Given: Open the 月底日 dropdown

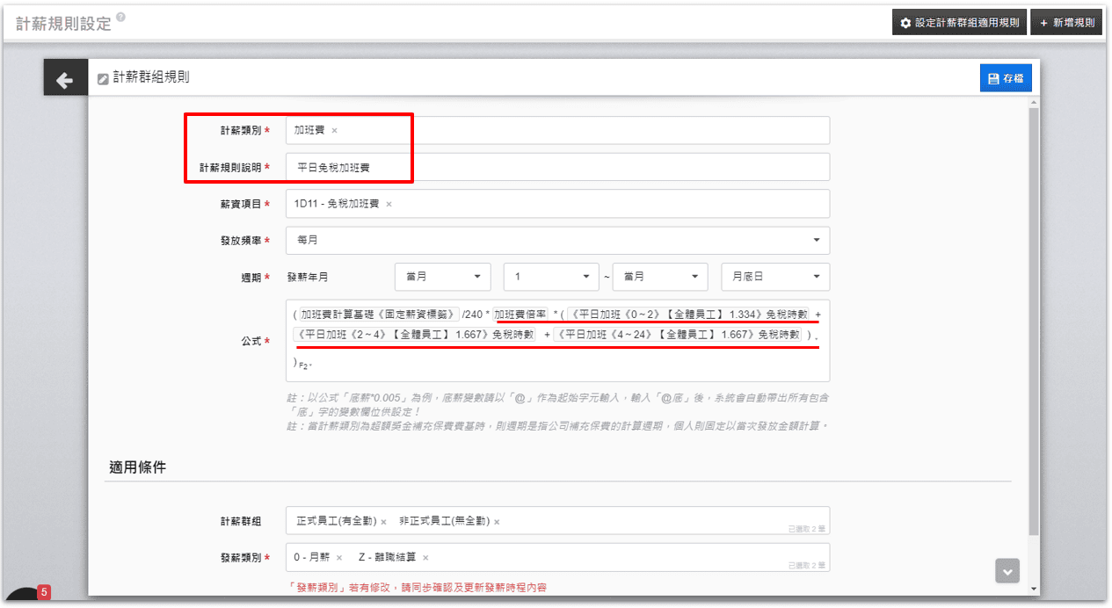Looking at the screenshot, I should [774, 277].
